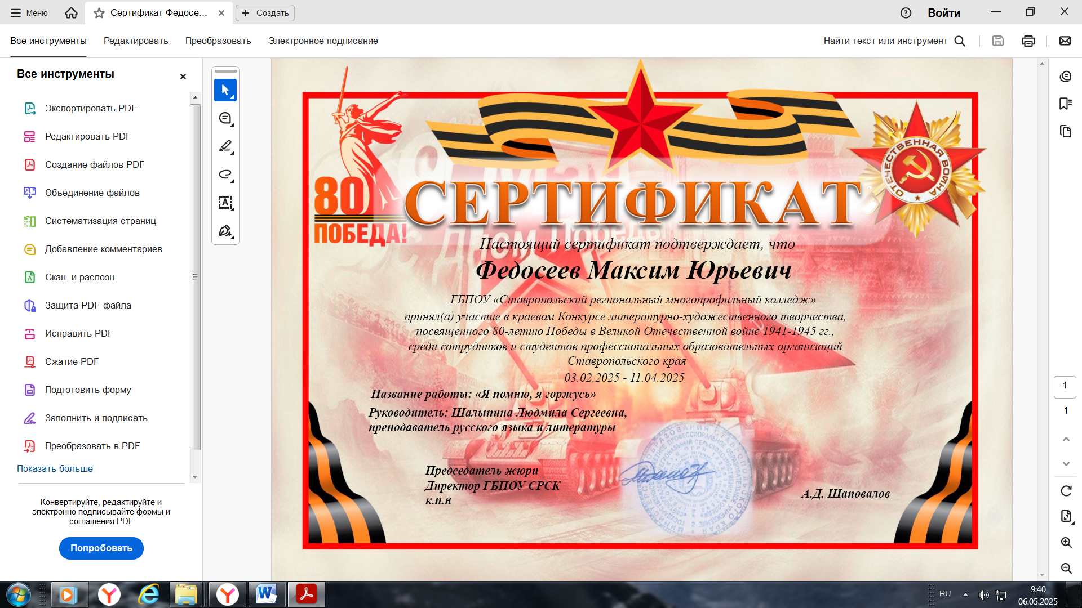Click the Показать больше link
The width and height of the screenshot is (1082, 608).
55,468
